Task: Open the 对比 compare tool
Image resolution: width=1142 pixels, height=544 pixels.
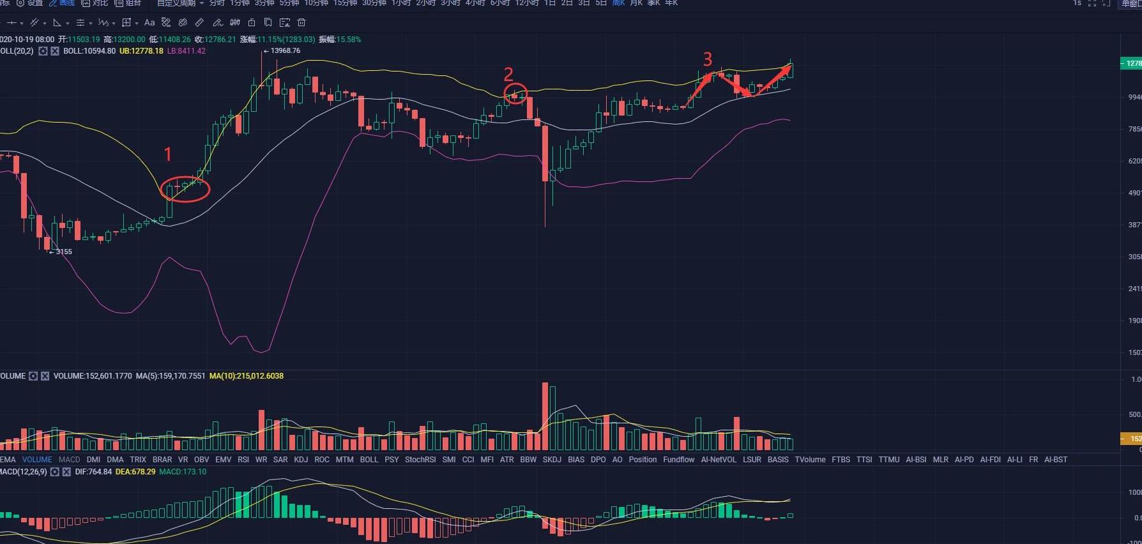Action: [95, 3]
